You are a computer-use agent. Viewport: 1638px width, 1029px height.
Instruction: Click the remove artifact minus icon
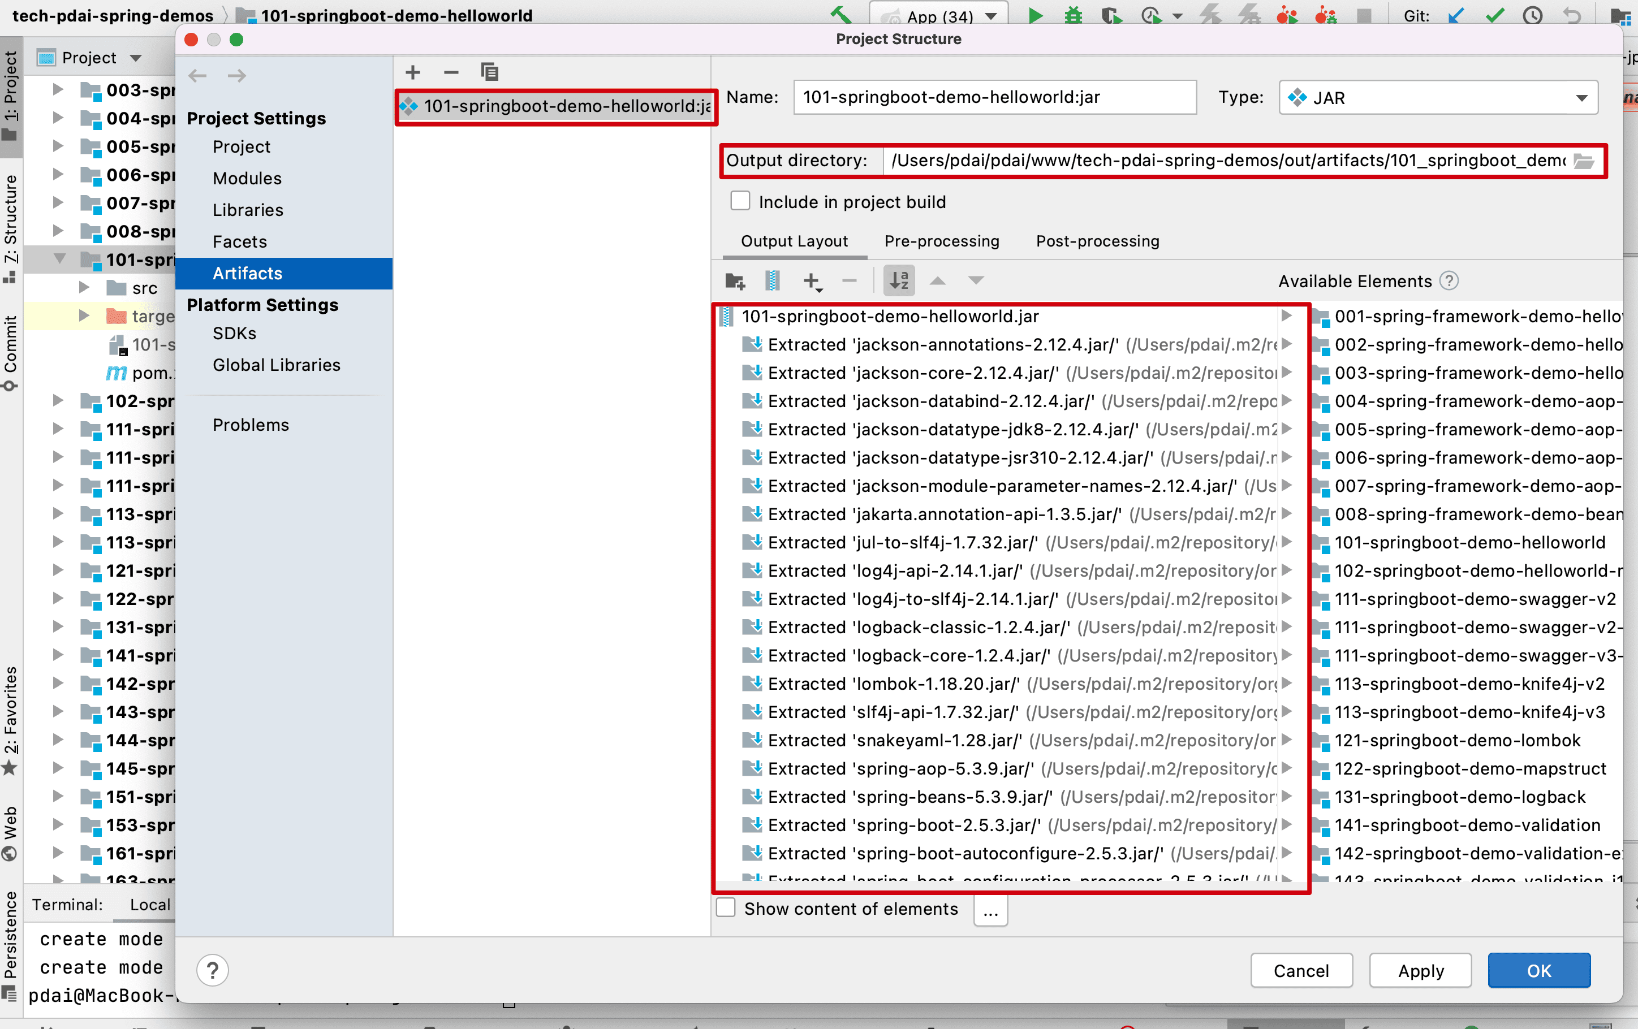[451, 72]
